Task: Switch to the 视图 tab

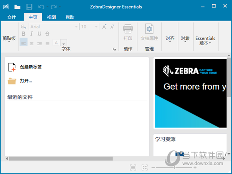Action: pyautogui.click(x=51, y=17)
